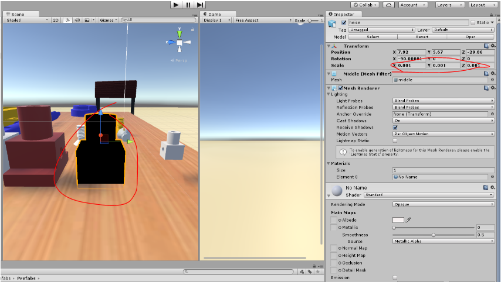This screenshot has width=501, height=282.
Task: Open the Display 1 dropdown
Action: click(x=217, y=20)
